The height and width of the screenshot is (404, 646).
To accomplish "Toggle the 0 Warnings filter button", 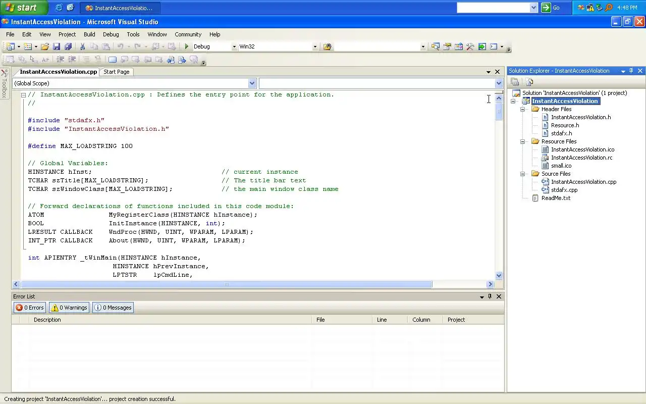I will point(69,308).
